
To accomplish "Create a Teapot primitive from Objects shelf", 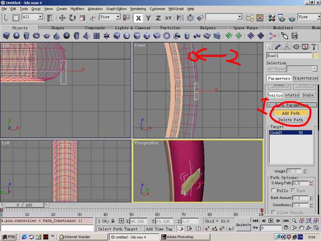I will (x=47, y=36).
